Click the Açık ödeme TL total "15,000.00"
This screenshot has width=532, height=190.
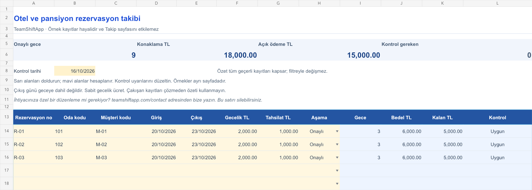pyautogui.click(x=364, y=55)
